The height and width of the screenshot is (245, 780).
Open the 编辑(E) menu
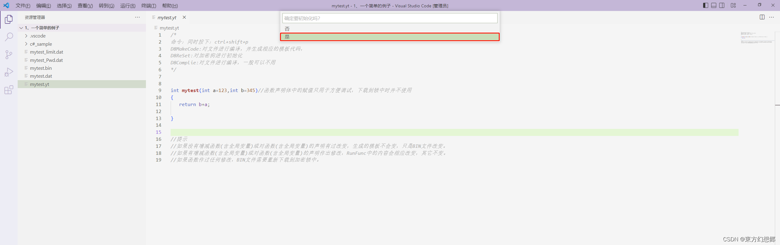pyautogui.click(x=44, y=5)
